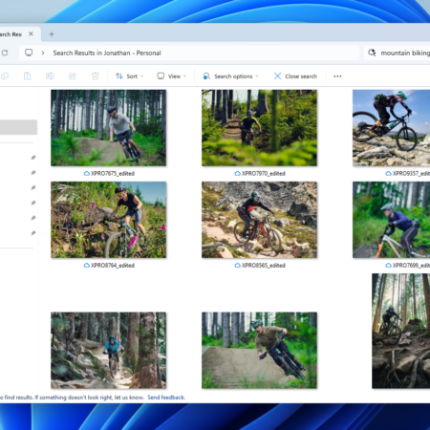Select the portrait thumbnail of rider on rooty forest trail
Viewport: 430px width, 430px height.
(401, 331)
